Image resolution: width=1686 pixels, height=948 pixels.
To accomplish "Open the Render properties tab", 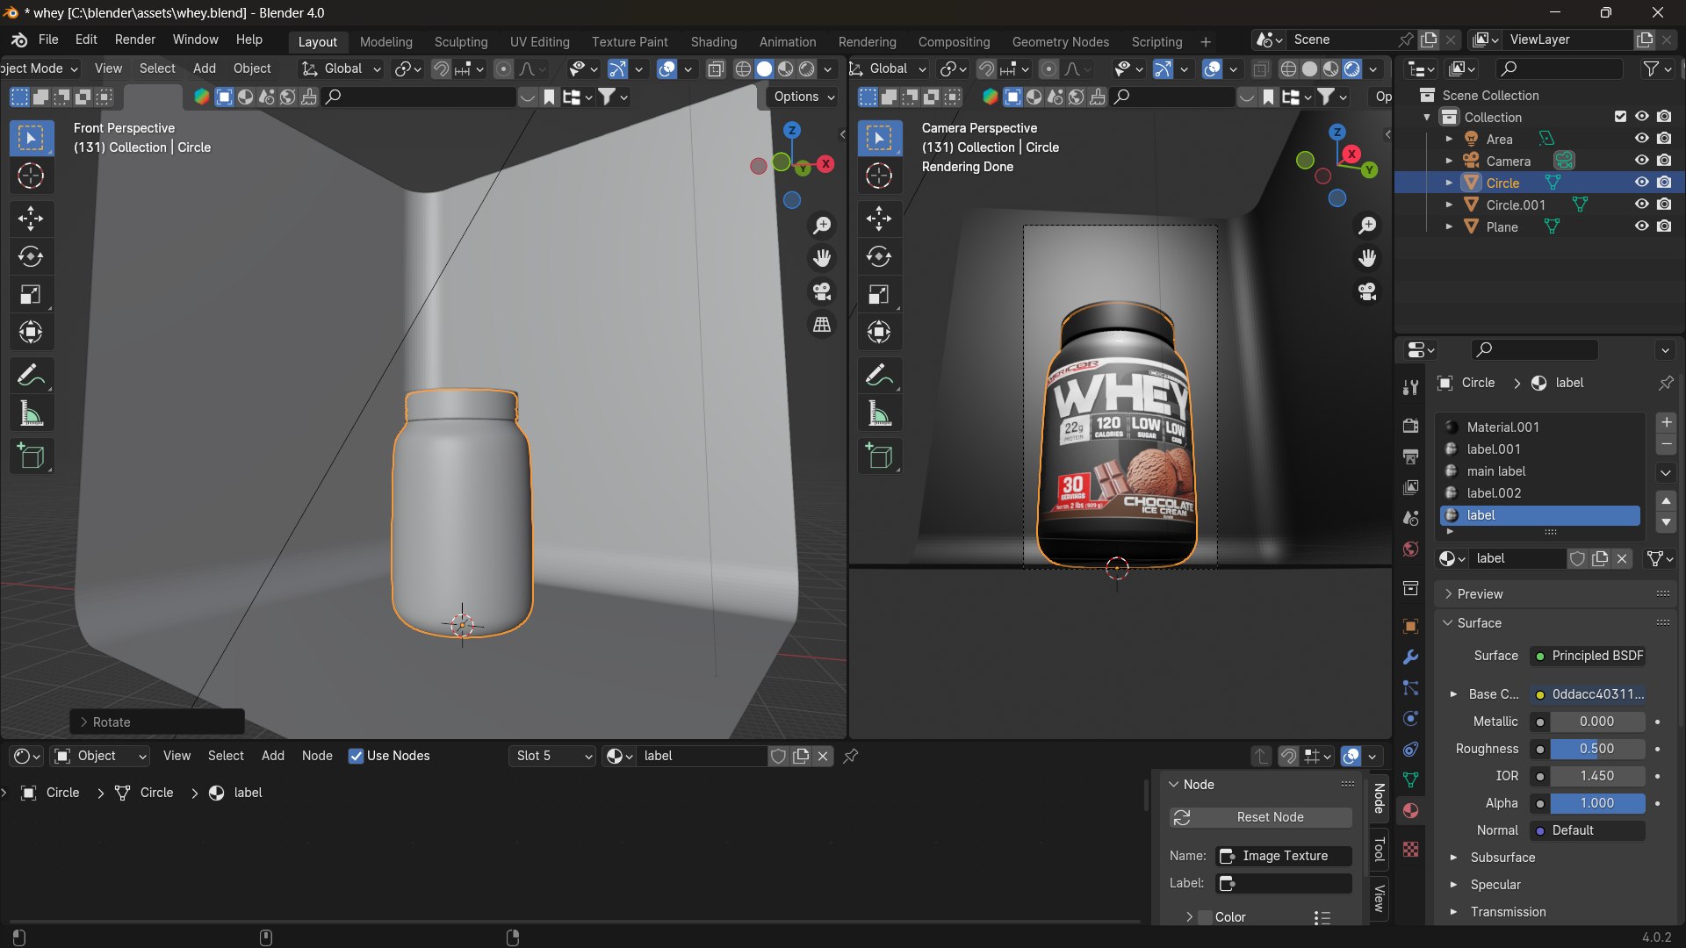I will (1410, 426).
